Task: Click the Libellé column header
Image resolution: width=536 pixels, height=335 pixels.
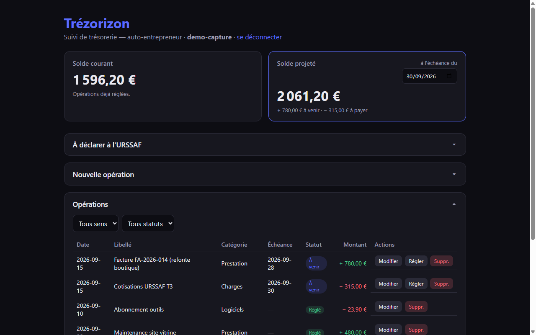Action: 123,245
